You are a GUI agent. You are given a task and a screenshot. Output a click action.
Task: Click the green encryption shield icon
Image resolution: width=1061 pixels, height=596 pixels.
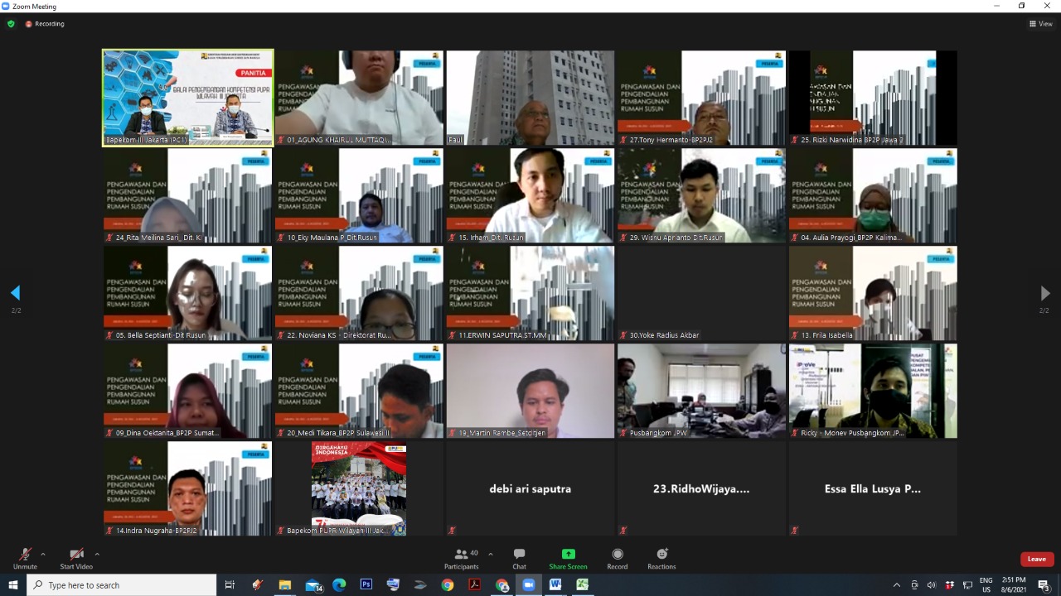[x=11, y=24]
